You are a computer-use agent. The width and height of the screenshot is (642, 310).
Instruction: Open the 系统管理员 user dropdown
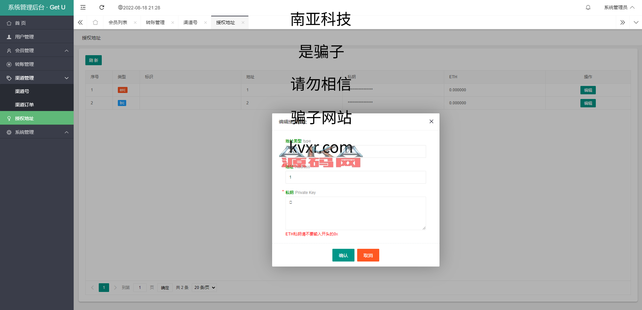[619, 7]
